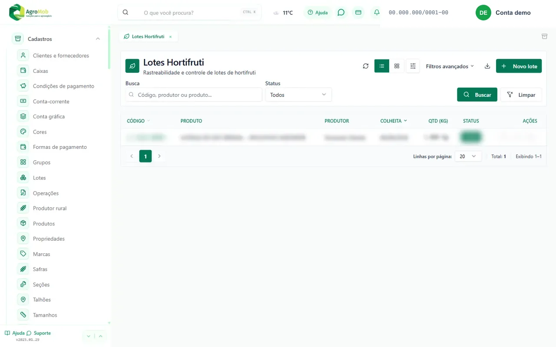This screenshot has height=347, width=556.
Task: Open the chat messages icon in header
Action: [341, 13]
